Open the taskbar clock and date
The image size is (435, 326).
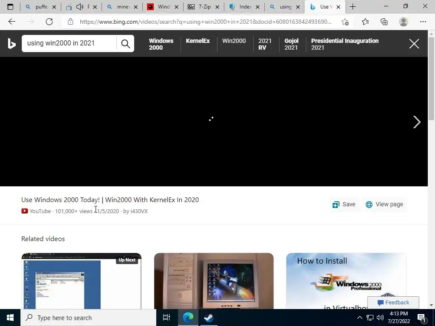pyautogui.click(x=398, y=318)
